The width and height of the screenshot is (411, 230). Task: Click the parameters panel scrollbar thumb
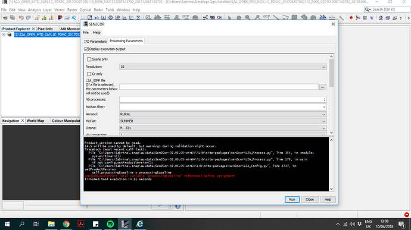(x=331, y=73)
